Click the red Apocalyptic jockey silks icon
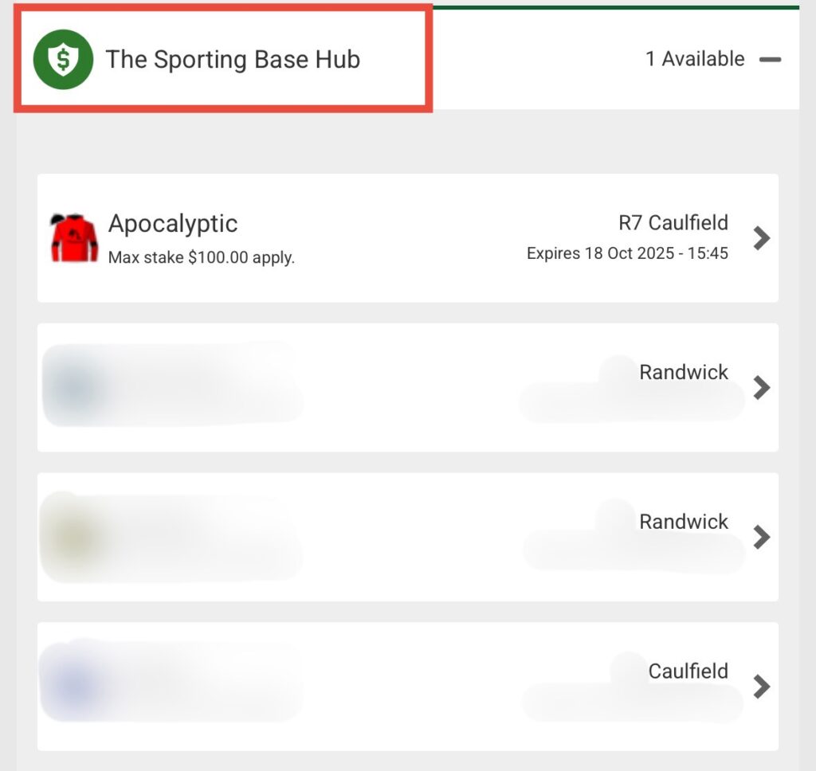Image resolution: width=816 pixels, height=771 pixels. pyautogui.click(x=74, y=237)
